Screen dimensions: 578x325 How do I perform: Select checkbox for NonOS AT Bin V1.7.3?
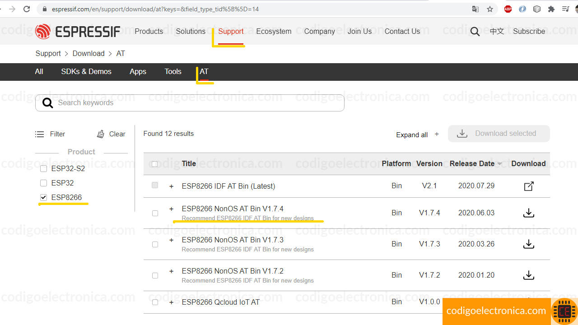[155, 244]
